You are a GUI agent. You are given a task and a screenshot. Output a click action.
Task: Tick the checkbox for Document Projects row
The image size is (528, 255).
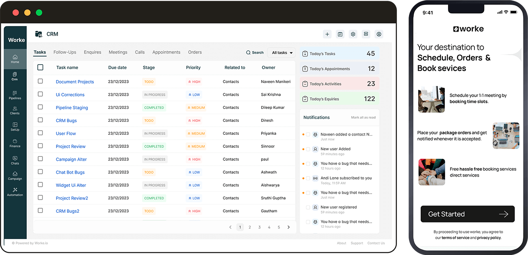point(40,81)
